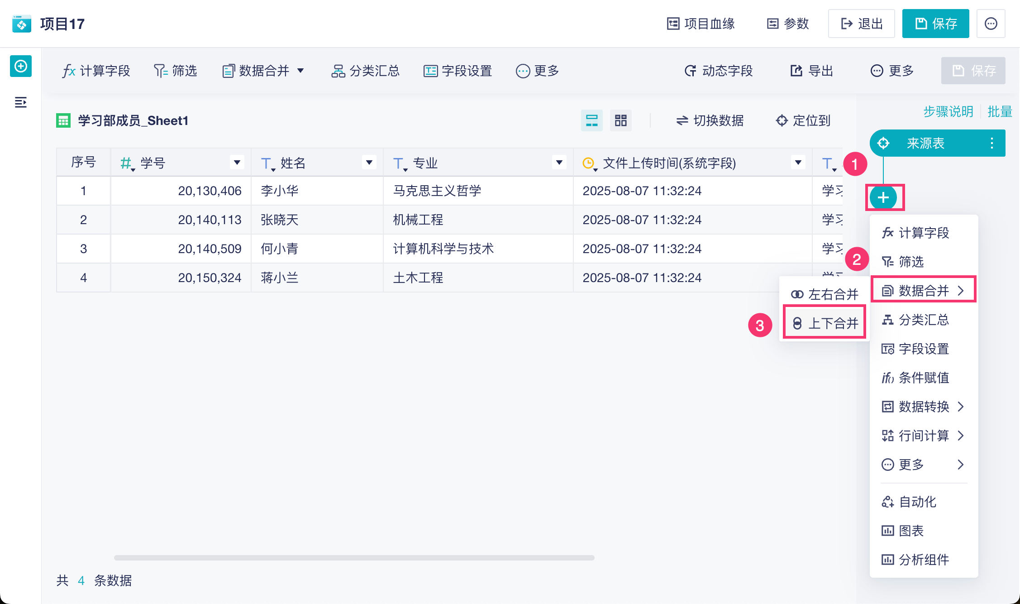Image resolution: width=1020 pixels, height=604 pixels.
Task: Open 学号 column dropdown arrow
Action: pos(237,162)
